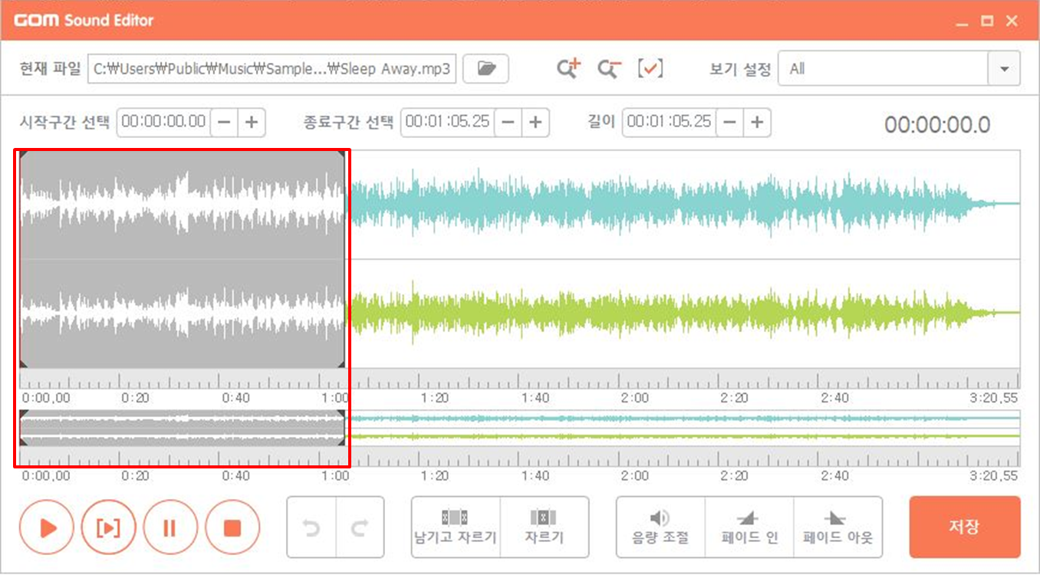Save the file with 저장 button
Screen dimensions: 1040x575
point(964,527)
